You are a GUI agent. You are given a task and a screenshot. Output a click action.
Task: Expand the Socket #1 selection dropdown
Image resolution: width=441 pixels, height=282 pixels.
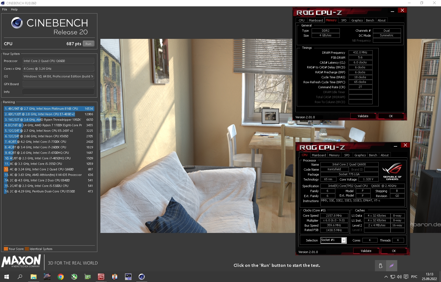pyautogui.click(x=344, y=240)
